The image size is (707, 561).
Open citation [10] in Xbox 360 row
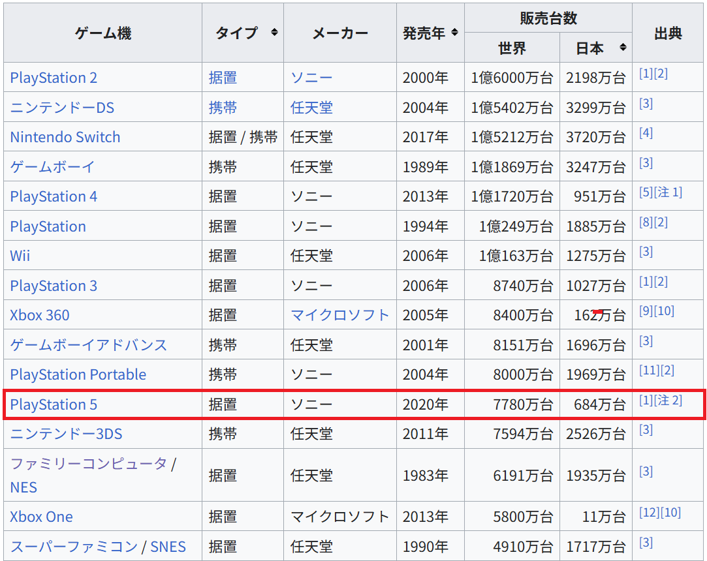coord(664,311)
